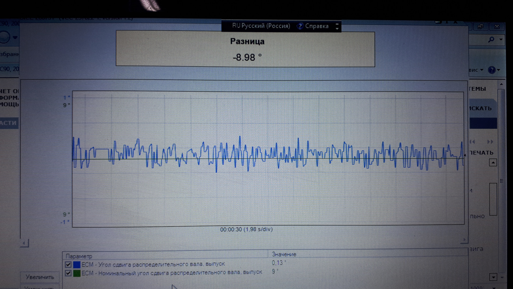Click the Справка help icon in language bar
This screenshot has width=513, height=289.
[300, 26]
